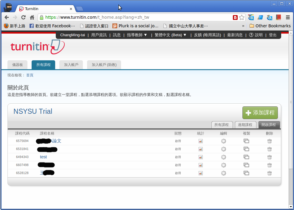Click copy icon for course 6531841
294x210 pixels.
[246, 149]
